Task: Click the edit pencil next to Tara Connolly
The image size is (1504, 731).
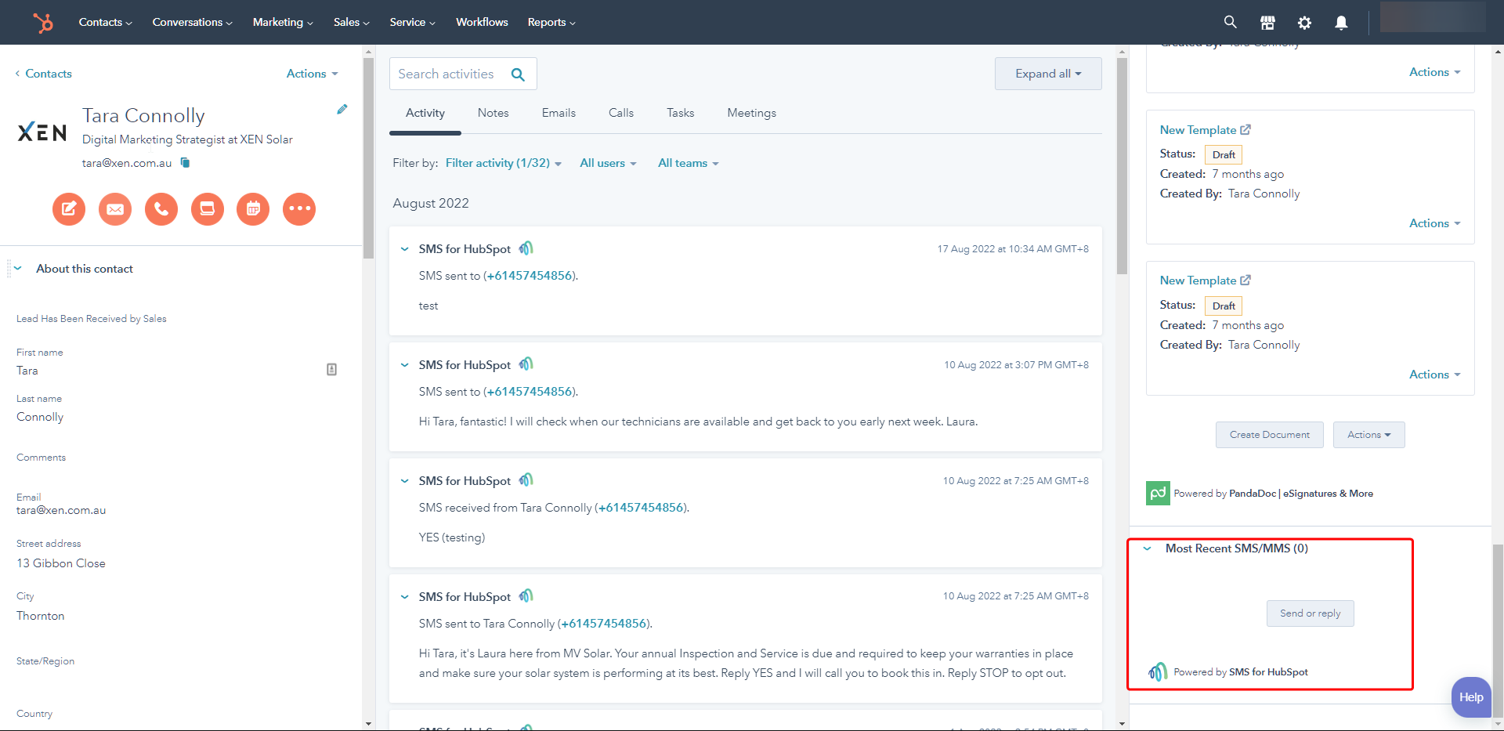Action: coord(342,110)
